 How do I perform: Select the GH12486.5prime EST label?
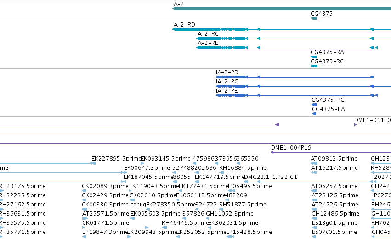click(x=335, y=214)
